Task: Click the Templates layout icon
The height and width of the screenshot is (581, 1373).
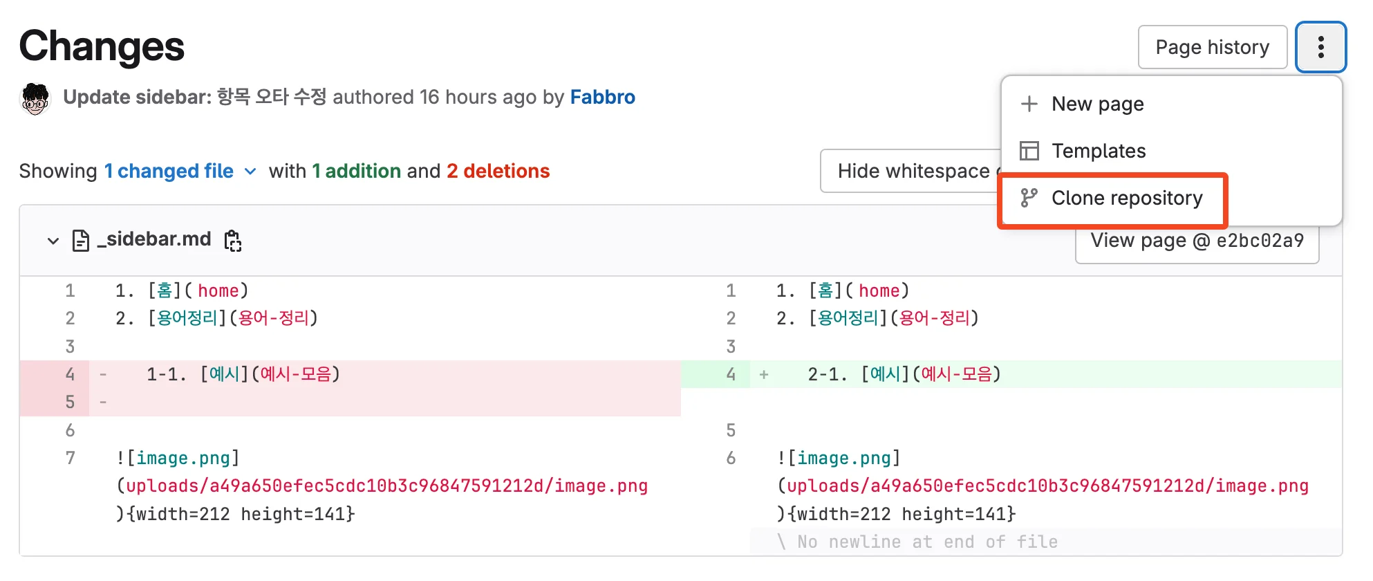Action: pos(1029,151)
